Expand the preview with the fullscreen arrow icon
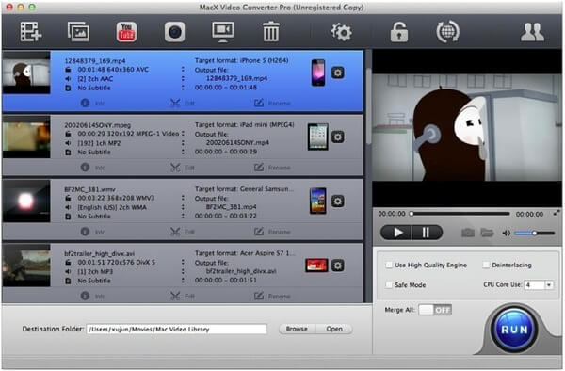 click(557, 213)
